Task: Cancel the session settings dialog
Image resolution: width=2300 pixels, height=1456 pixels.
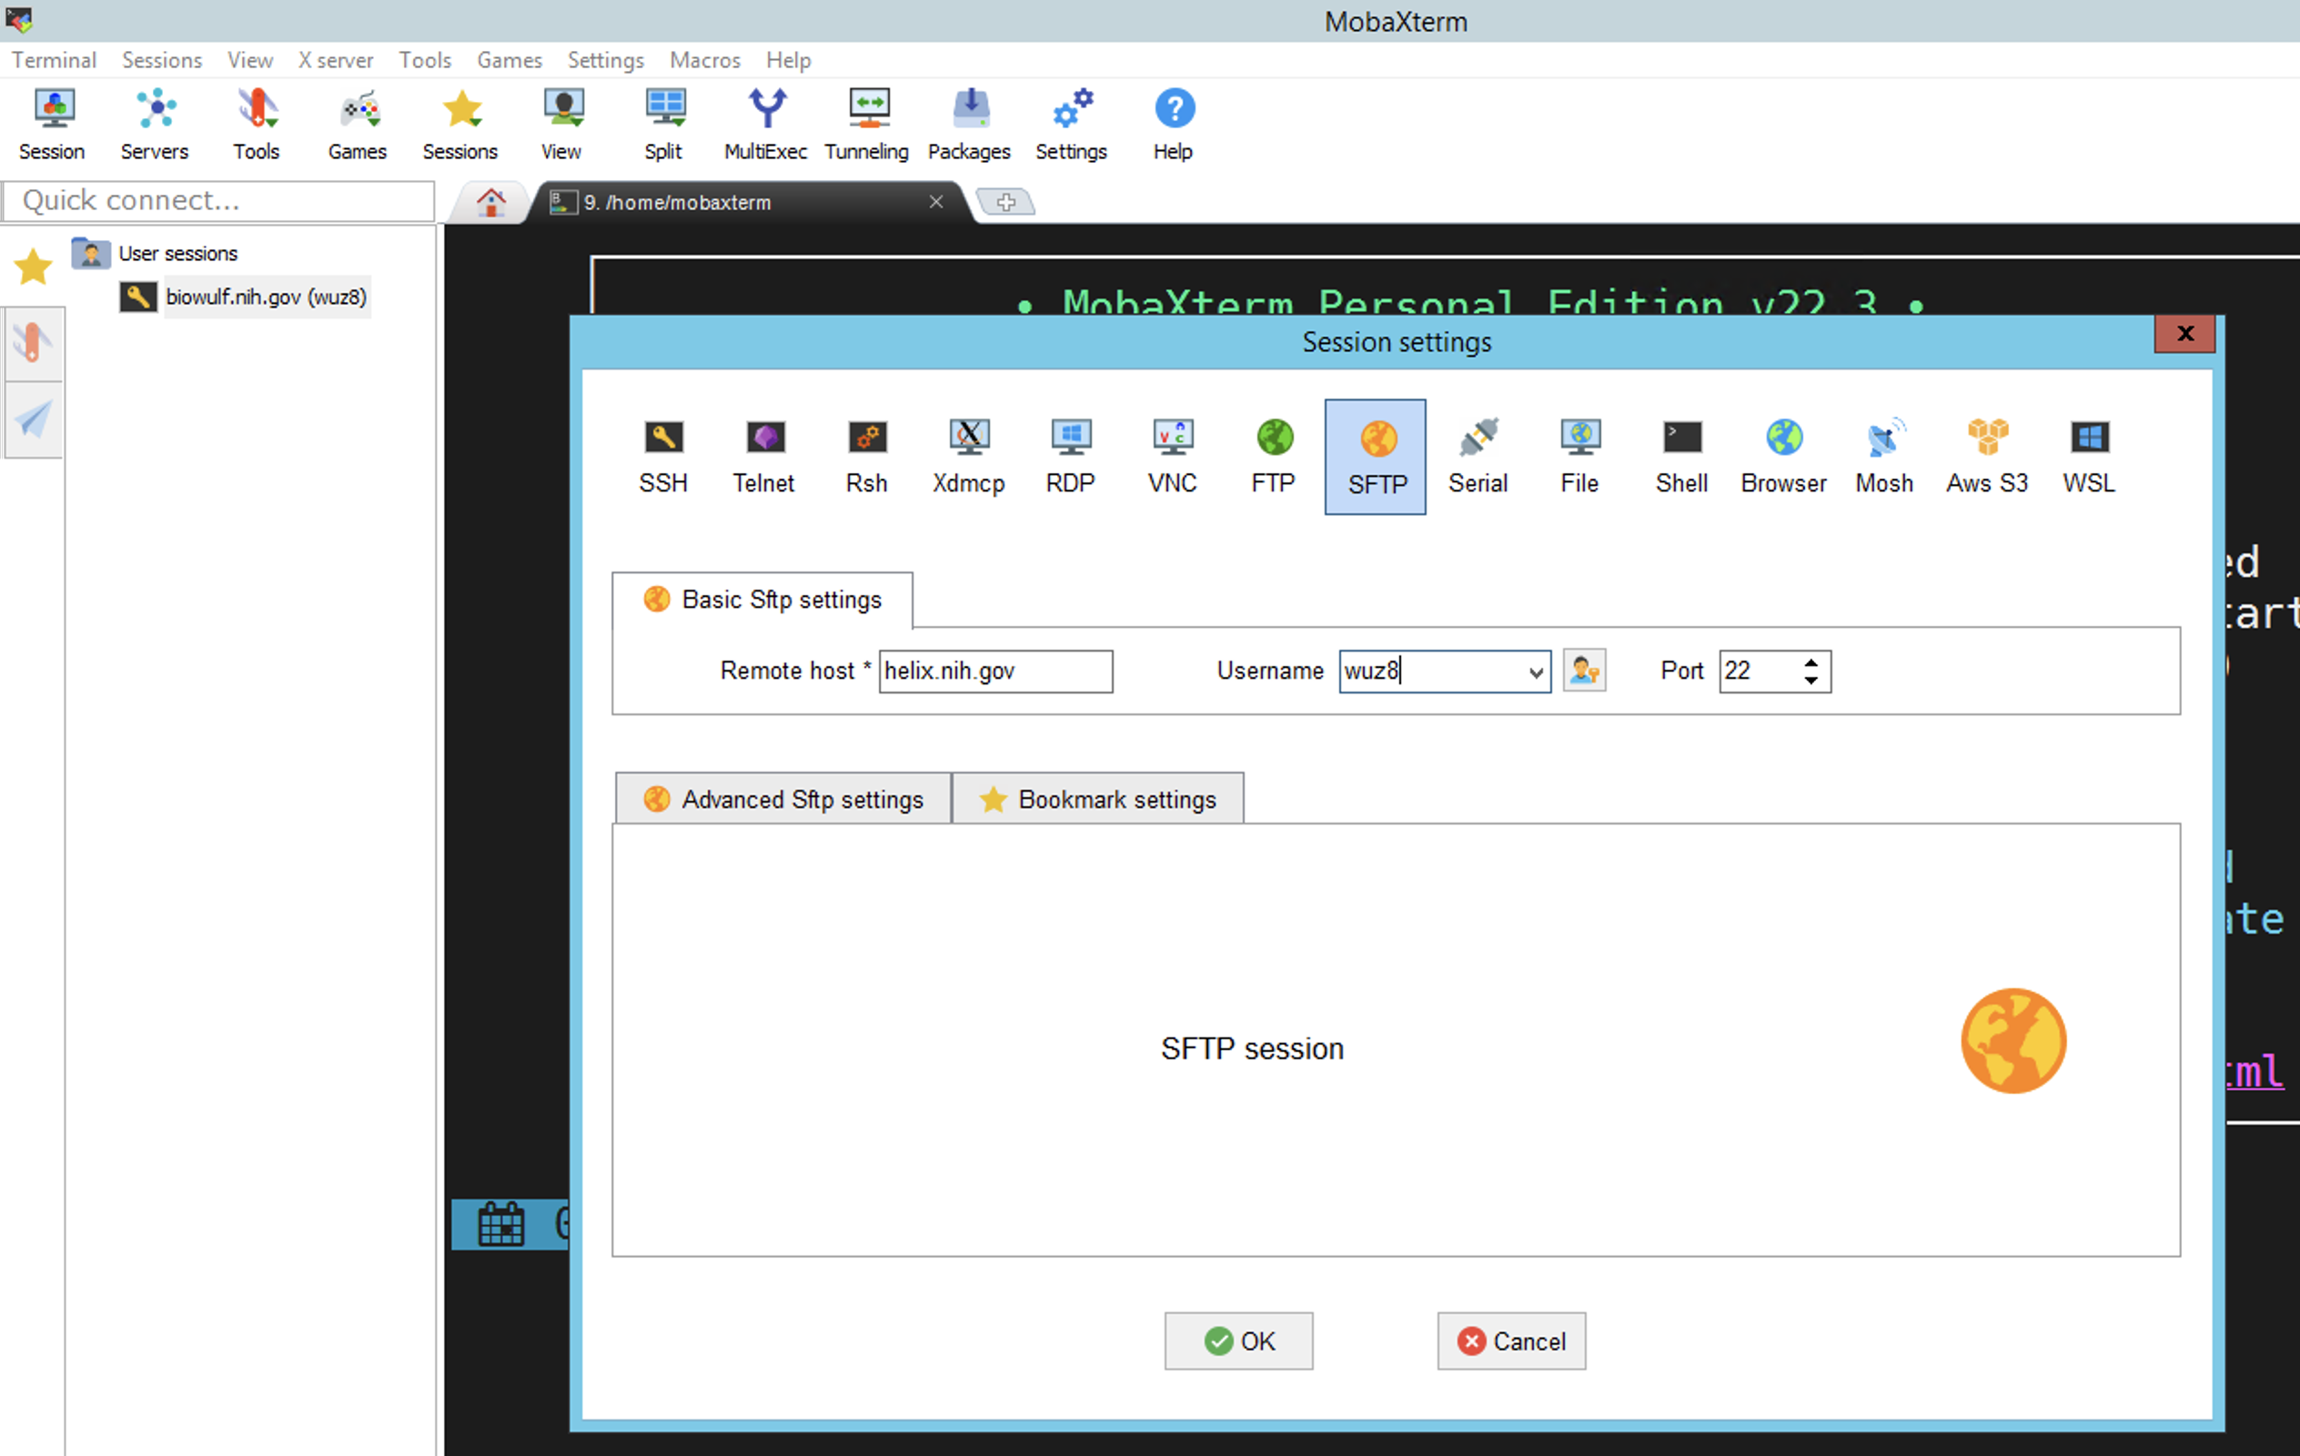Action: click(1511, 1340)
